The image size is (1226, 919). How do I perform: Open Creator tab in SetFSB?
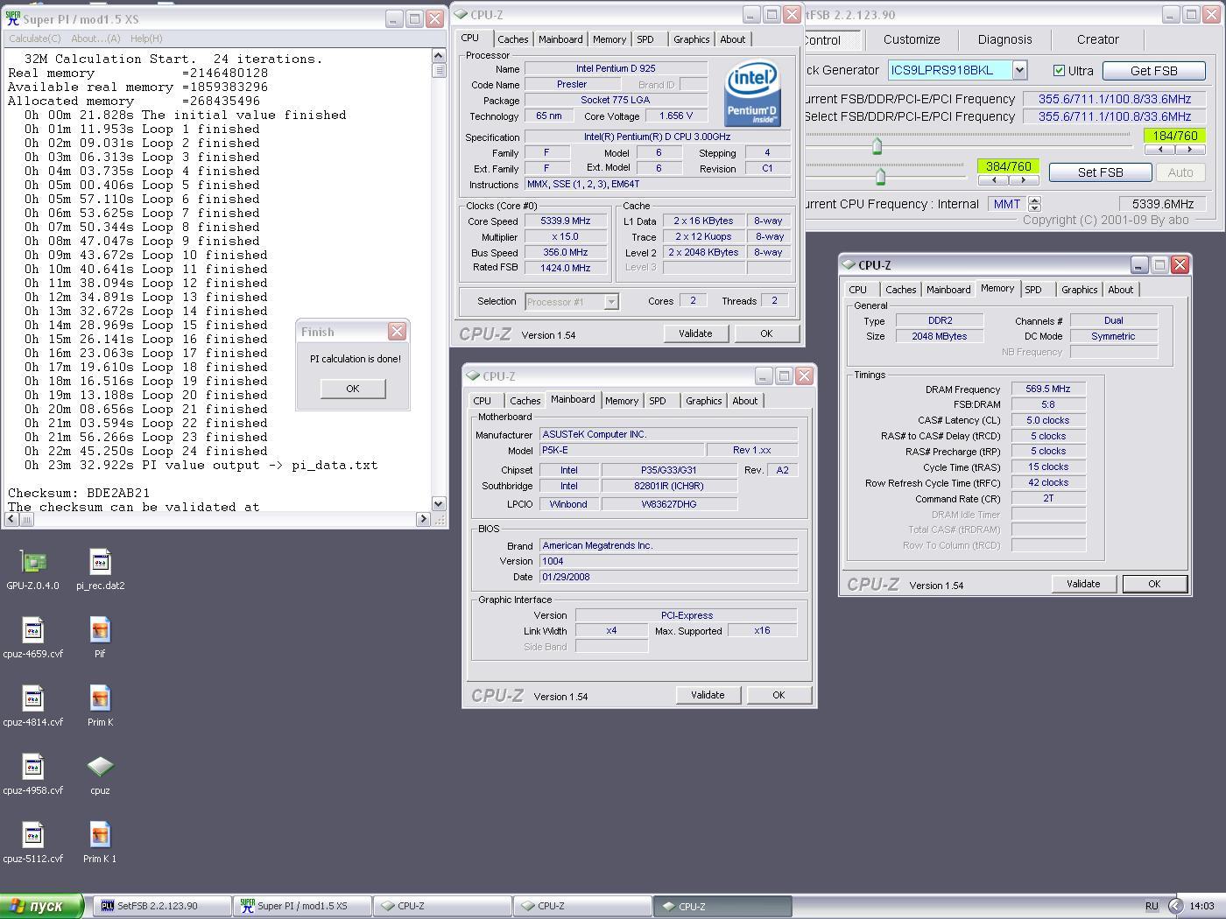(x=1097, y=39)
